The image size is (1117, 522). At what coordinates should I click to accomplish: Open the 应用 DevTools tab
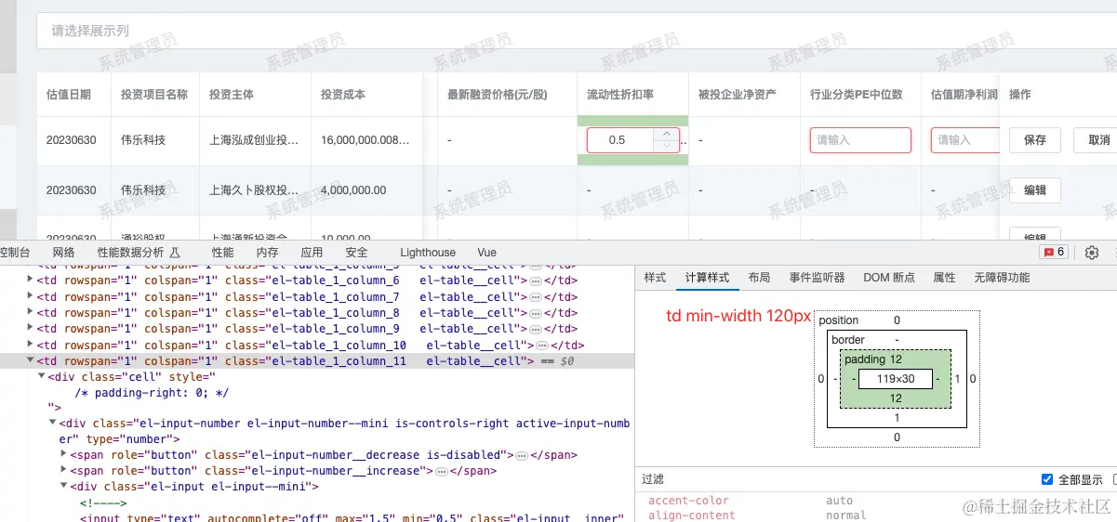coord(312,253)
